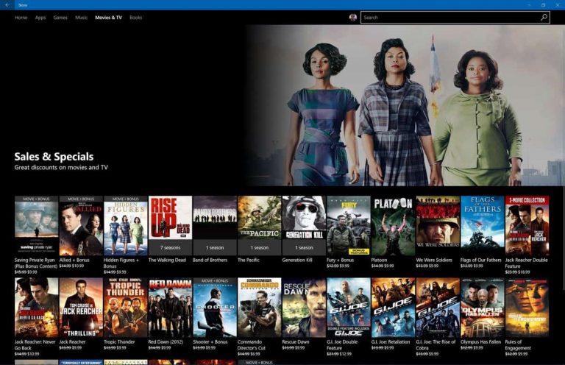Click the "Sales & Specials" heading

click(x=54, y=157)
